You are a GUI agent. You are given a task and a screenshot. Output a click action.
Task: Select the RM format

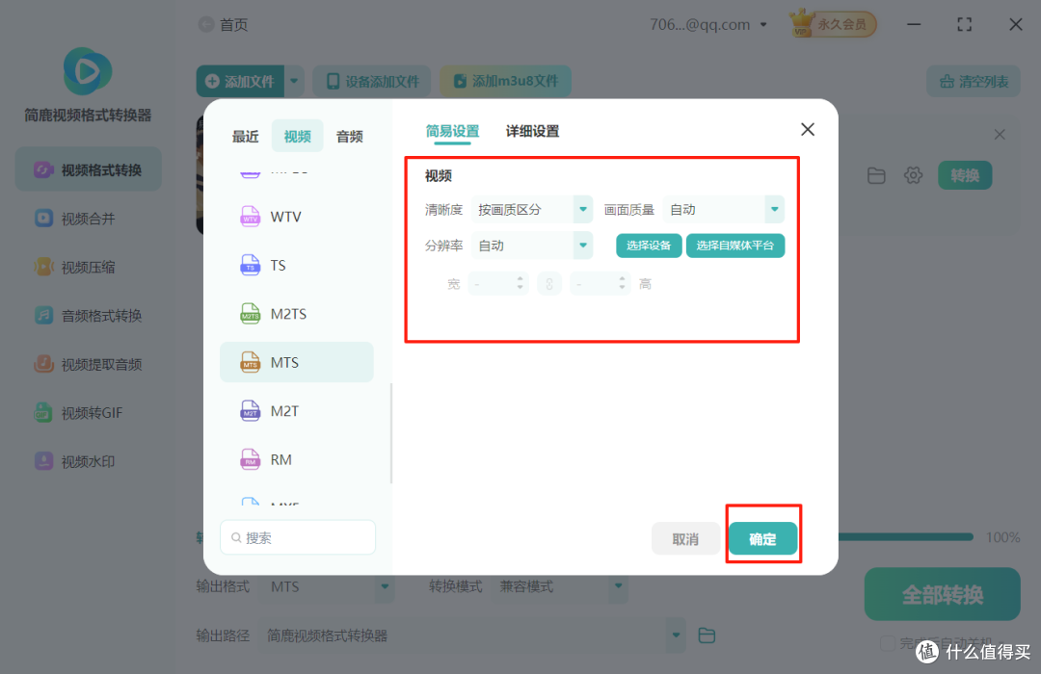click(x=297, y=459)
